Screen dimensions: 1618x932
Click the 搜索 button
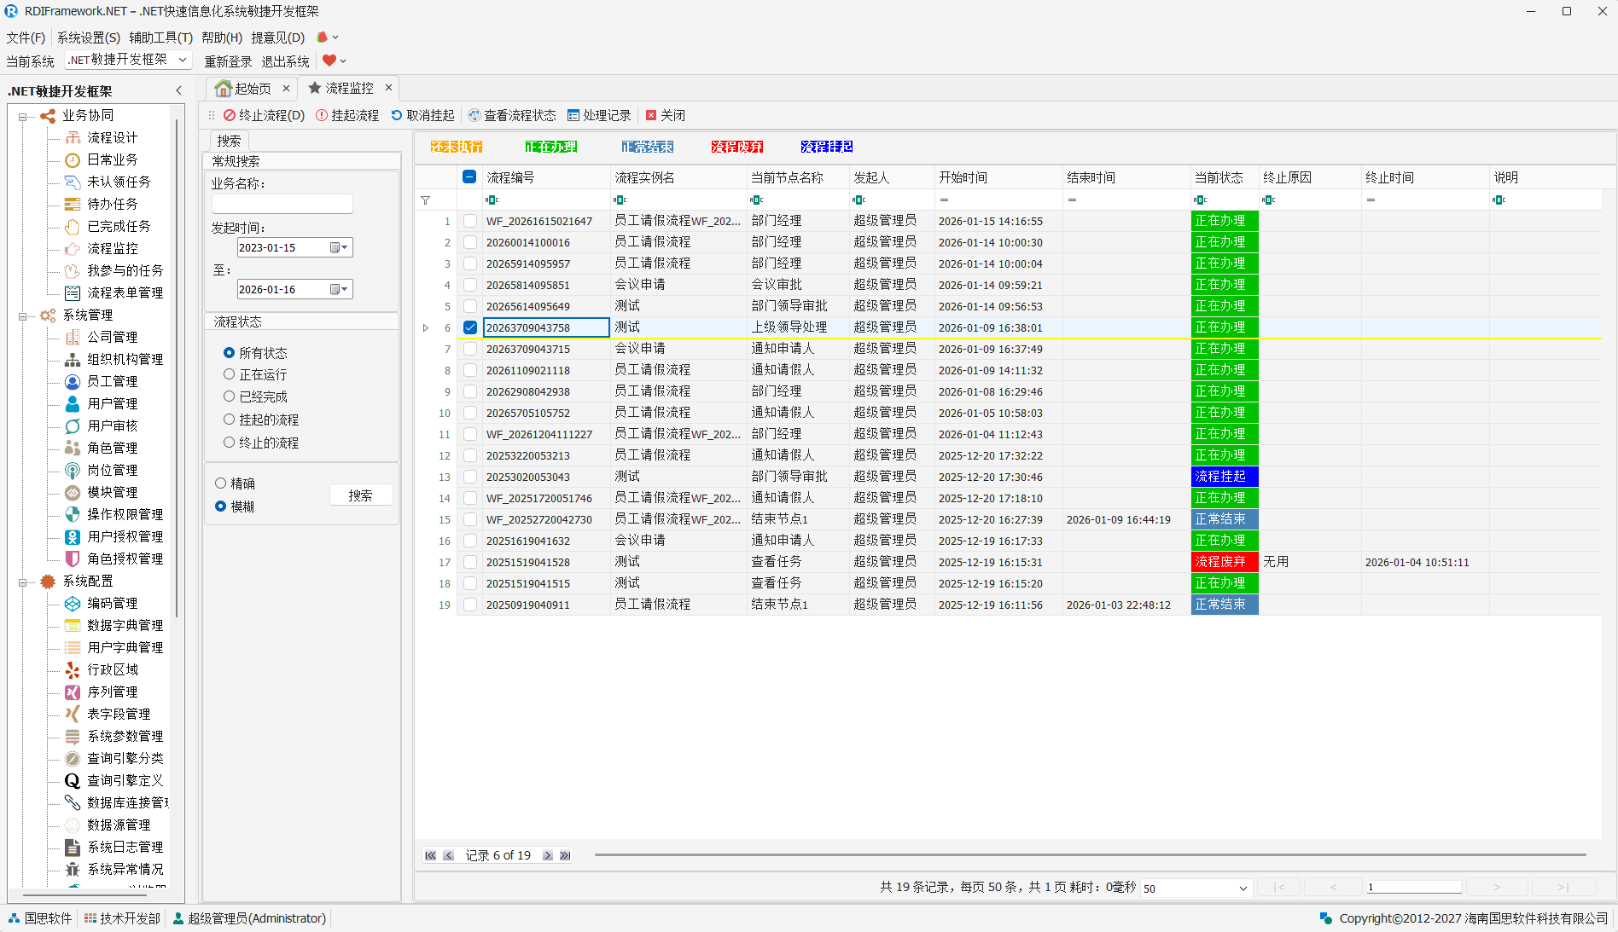point(360,495)
